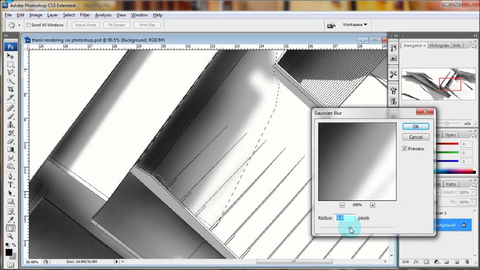Open the Opacity slider arrow
The width and height of the screenshot is (480, 270).
[x=473, y=192]
